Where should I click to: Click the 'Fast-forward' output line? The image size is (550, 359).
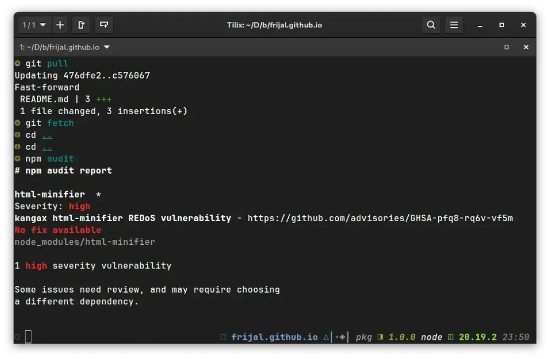point(47,87)
